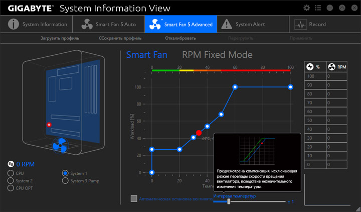Screen dimensions: 361x212
Task: Toggle the automatic fan stop checkbox
Action: point(134,198)
